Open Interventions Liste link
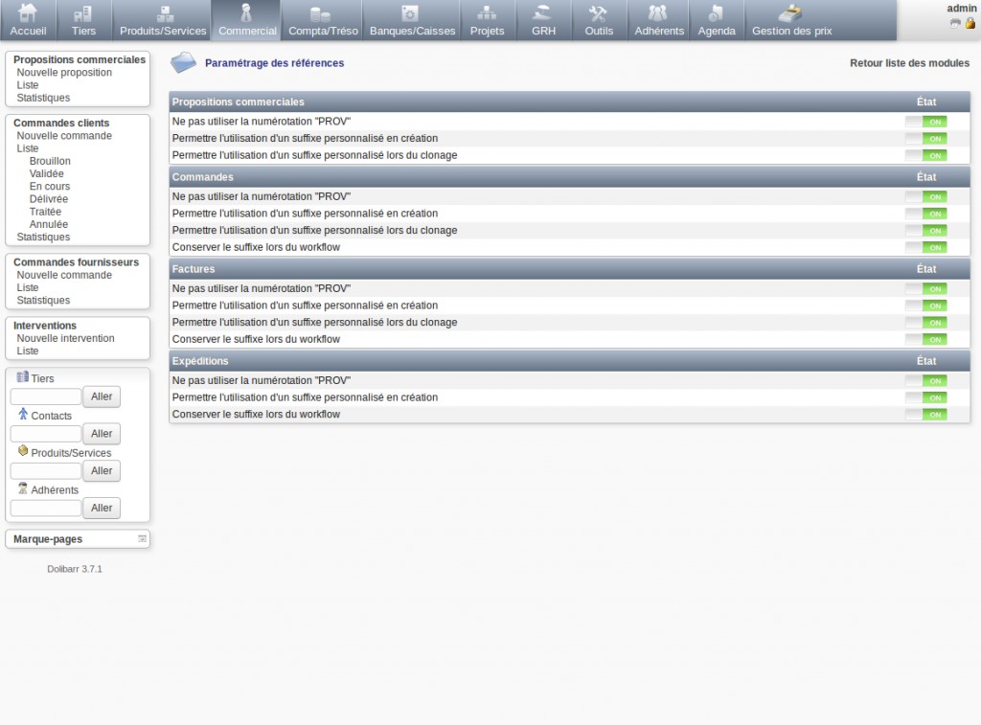981x725 pixels. pos(28,351)
